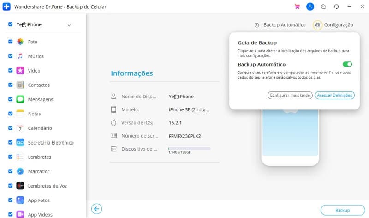Uncheck the Música checkbox
Viewport: 369px width, 218px height.
coord(10,56)
